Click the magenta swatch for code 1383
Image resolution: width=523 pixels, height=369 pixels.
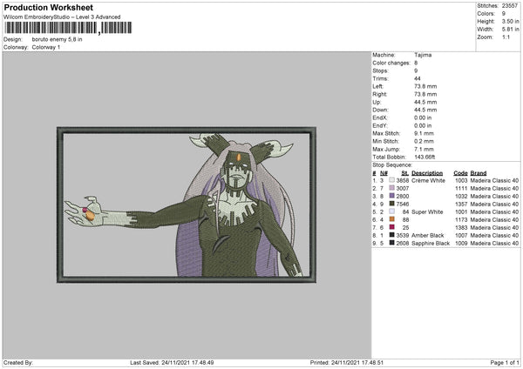coord(391,227)
